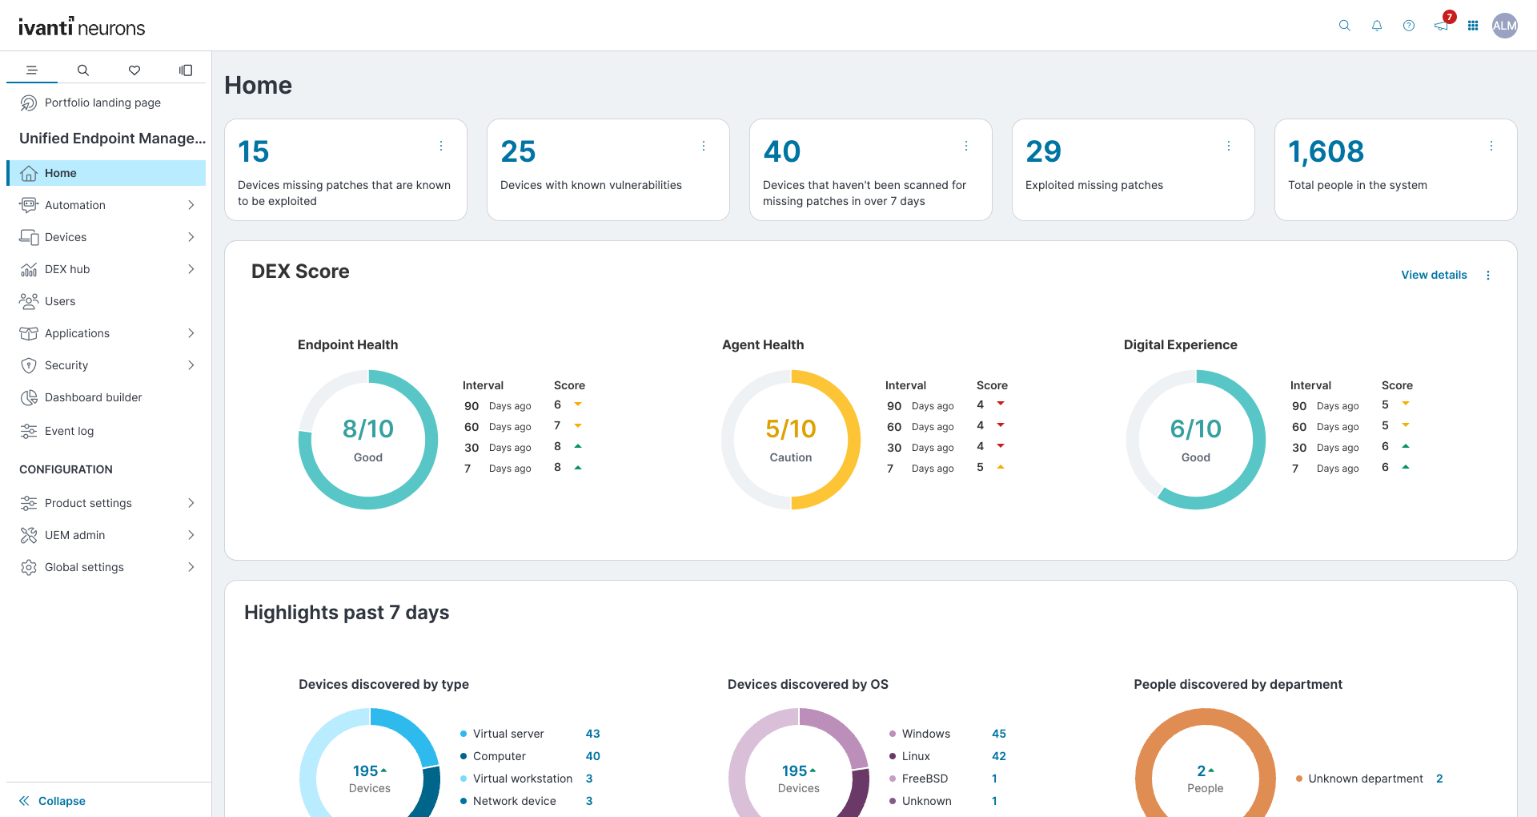The image size is (1537, 817).
Task: Click the Global settings gear icon
Action: pos(29,567)
